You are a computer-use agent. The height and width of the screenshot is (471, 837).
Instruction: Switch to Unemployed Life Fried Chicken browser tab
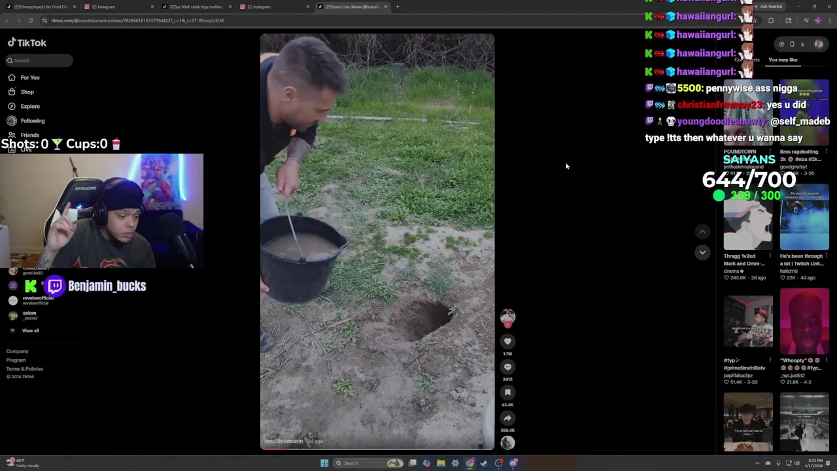(39, 7)
